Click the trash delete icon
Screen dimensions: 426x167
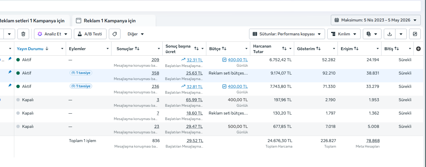tap(23, 34)
